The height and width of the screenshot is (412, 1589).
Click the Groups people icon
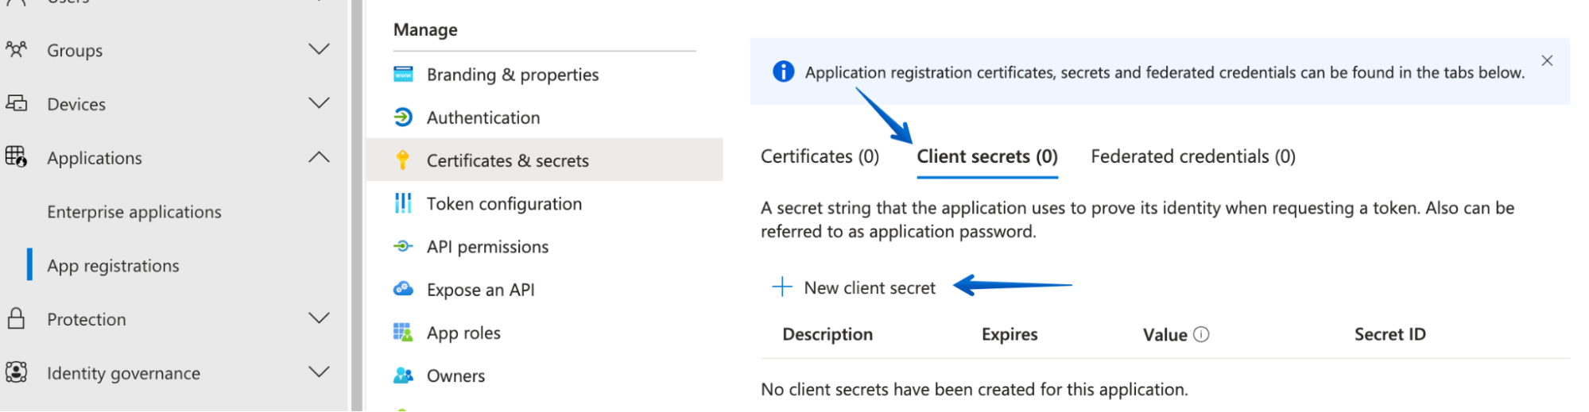pyautogui.click(x=16, y=49)
